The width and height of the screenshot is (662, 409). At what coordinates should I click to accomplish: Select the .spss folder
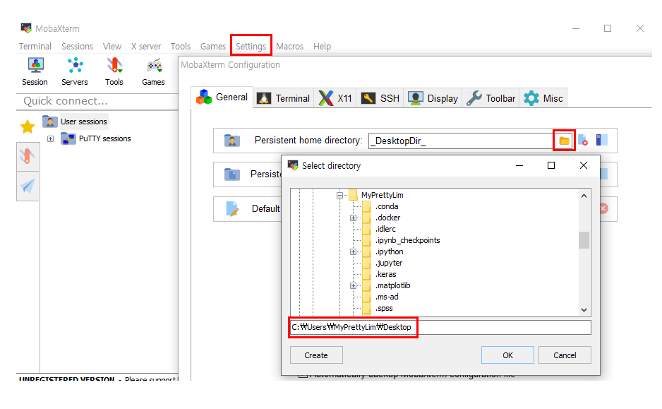point(384,309)
